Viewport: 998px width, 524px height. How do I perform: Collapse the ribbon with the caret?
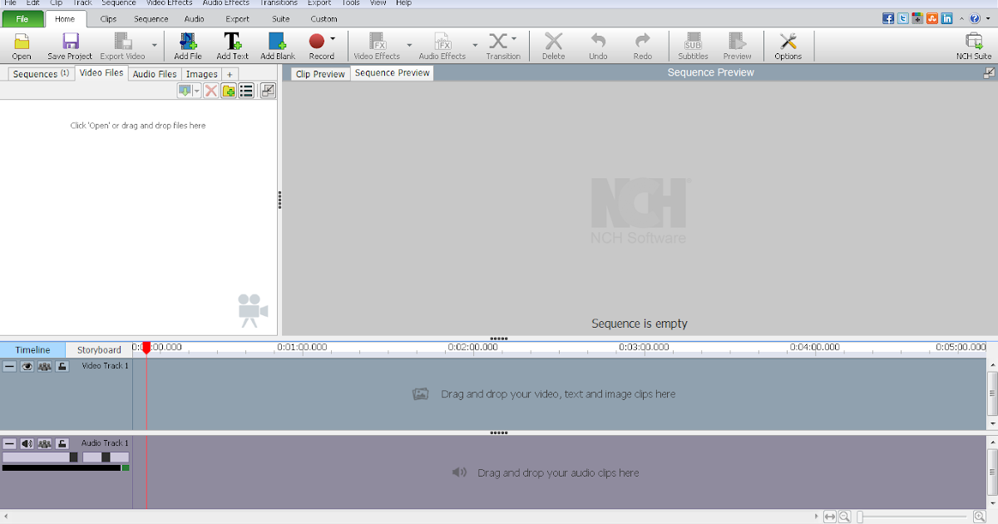click(x=961, y=18)
